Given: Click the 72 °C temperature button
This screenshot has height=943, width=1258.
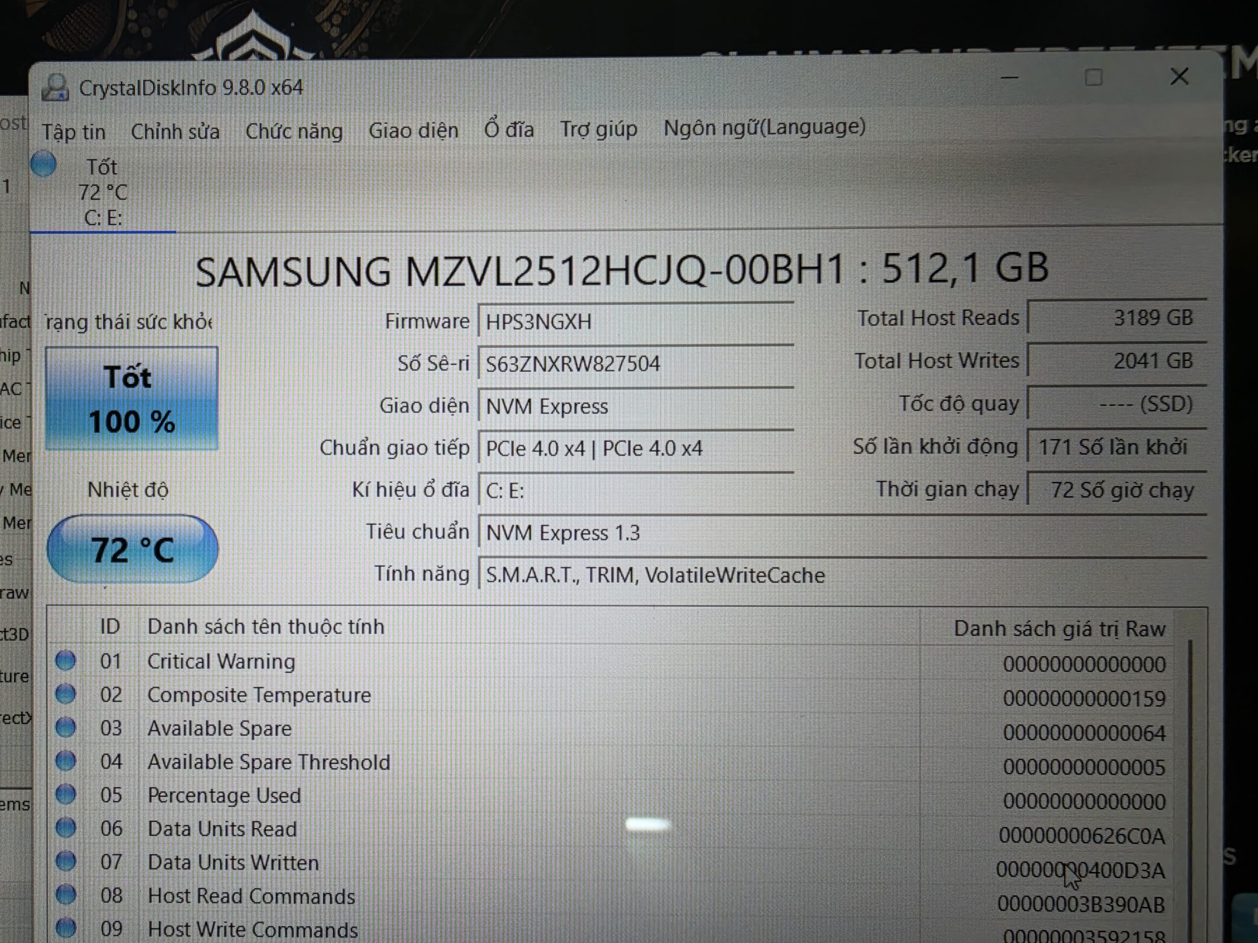Looking at the screenshot, I should click(x=132, y=549).
